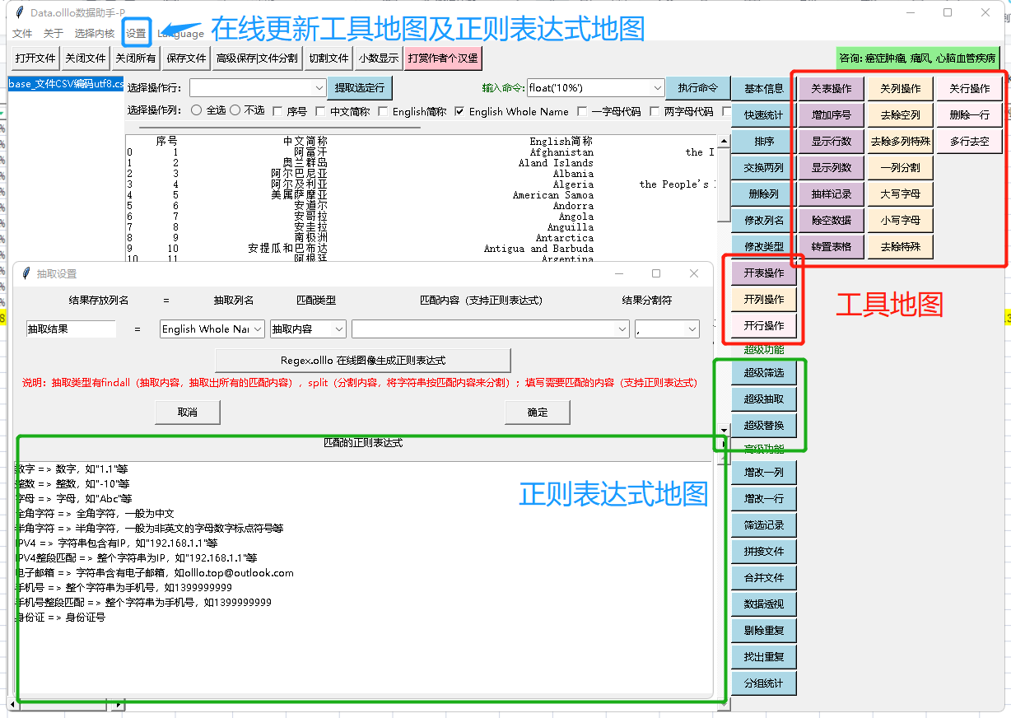Open the 超级筛选 function
The width and height of the screenshot is (1011, 718).
coord(763,373)
